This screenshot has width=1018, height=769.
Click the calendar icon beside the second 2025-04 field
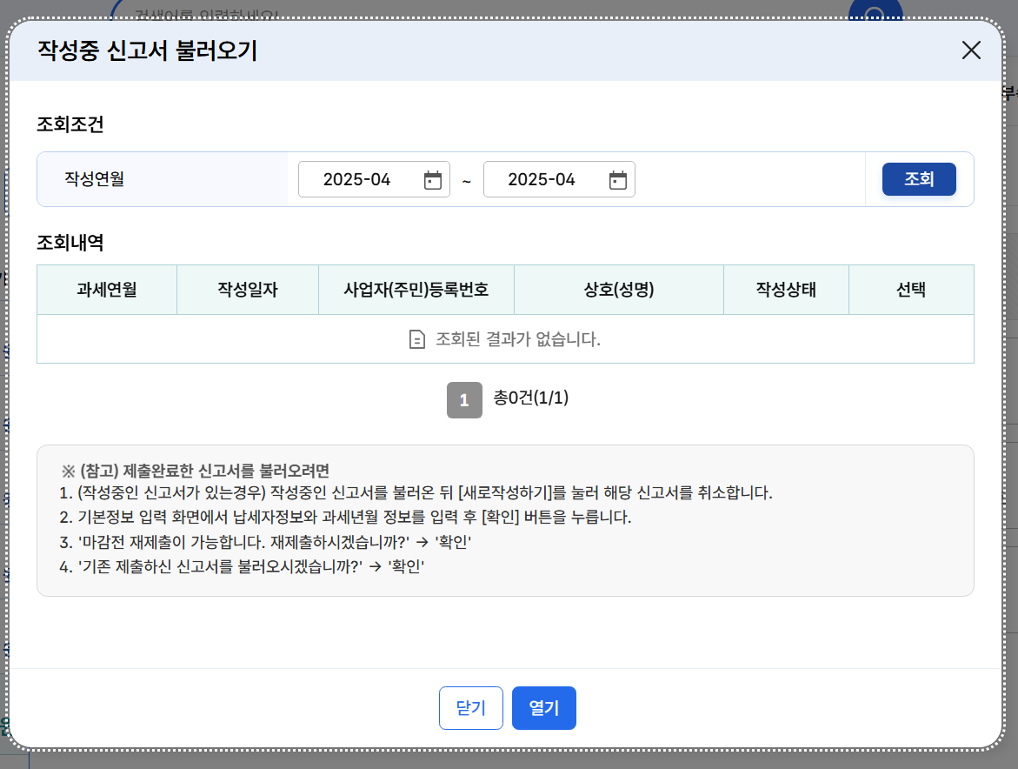[617, 178]
